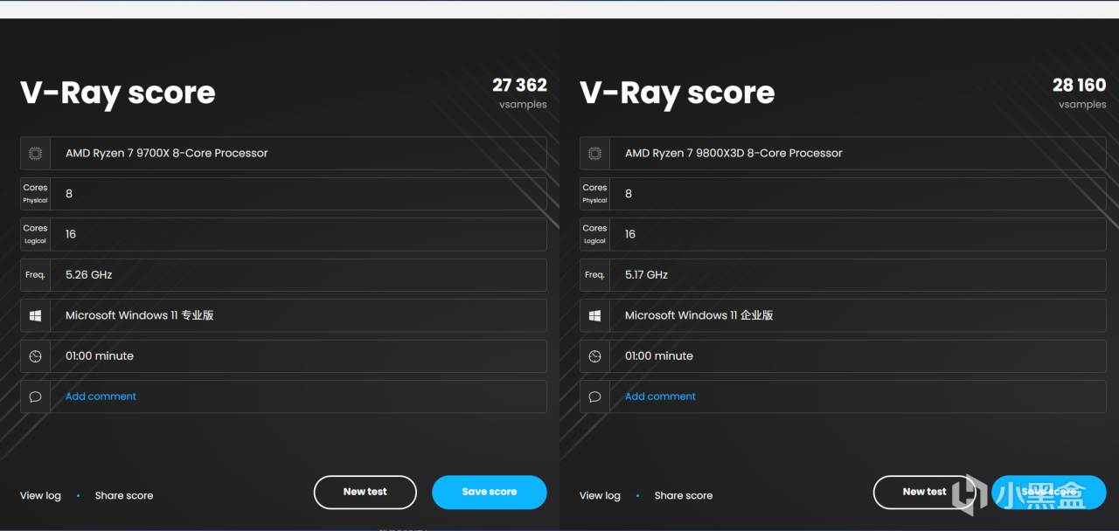Click comment bubble icon in left 9700X panel
This screenshot has height=531, width=1119.
click(x=35, y=397)
